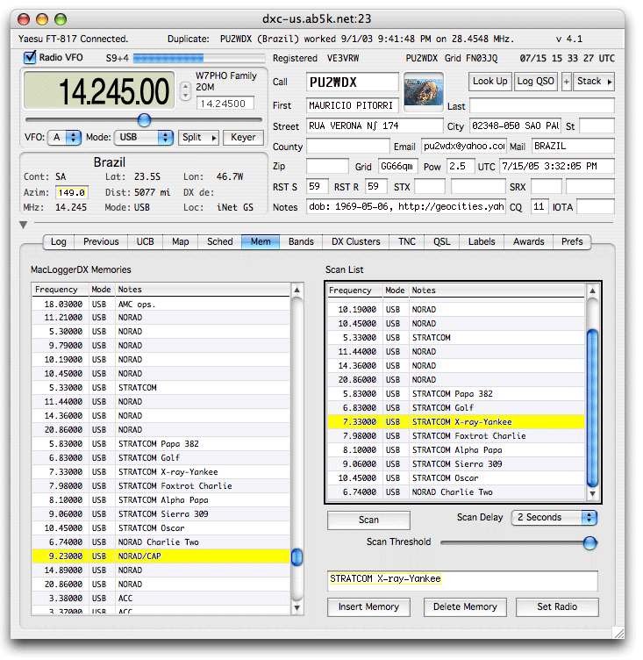Open the Mode USB dropdown
Viewport: 643px width, 660px height.
click(144, 138)
